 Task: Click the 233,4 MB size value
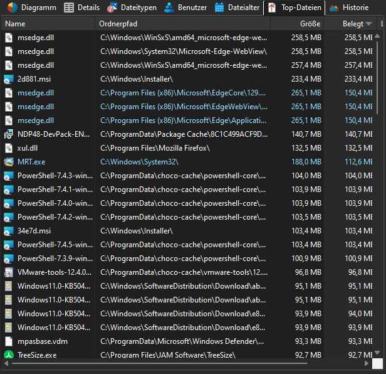(x=306, y=79)
